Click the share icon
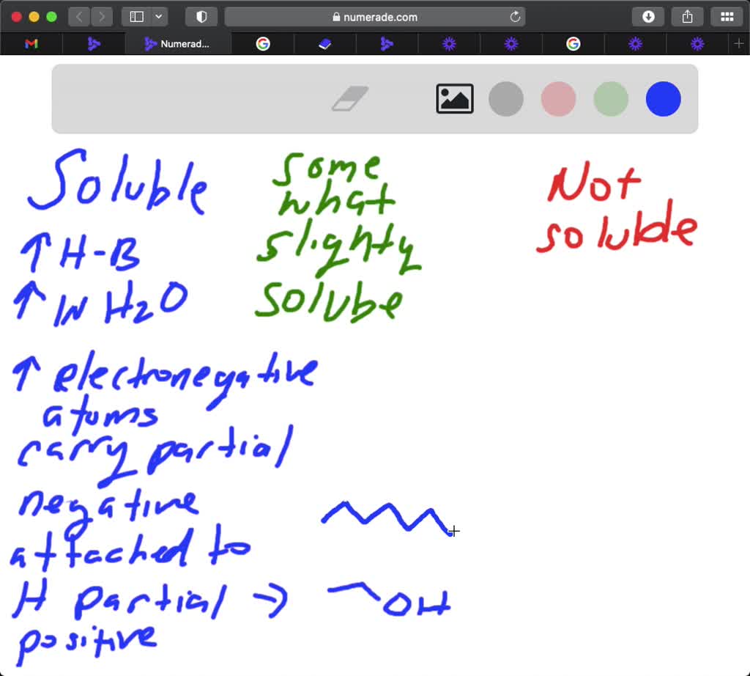This screenshot has height=676, width=750. [x=687, y=16]
